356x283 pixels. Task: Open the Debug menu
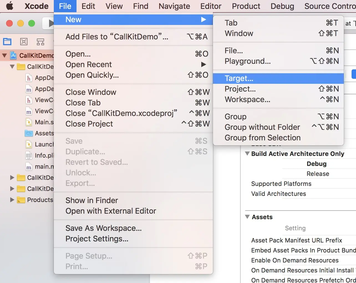point(282,6)
